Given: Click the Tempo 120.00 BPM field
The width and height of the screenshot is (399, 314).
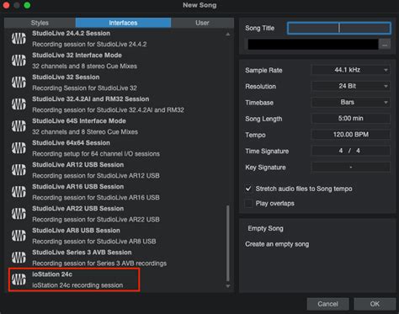Looking at the screenshot, I should (x=350, y=135).
